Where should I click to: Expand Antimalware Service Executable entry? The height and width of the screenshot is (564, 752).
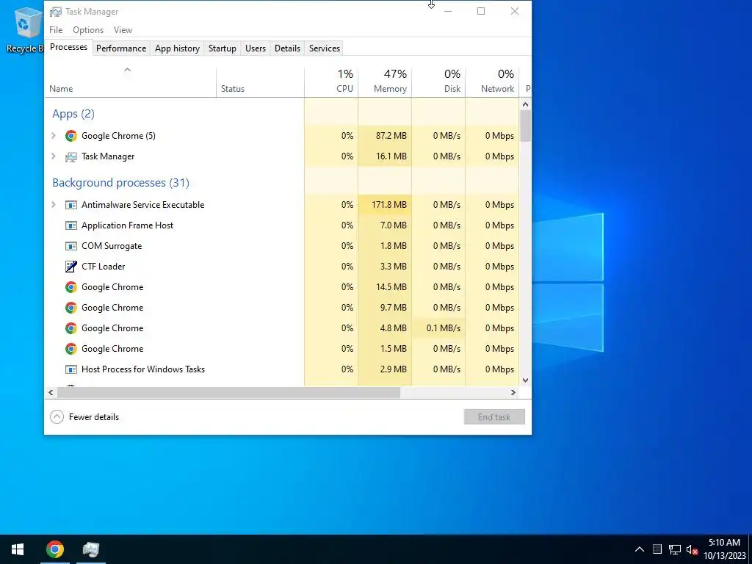click(x=53, y=205)
